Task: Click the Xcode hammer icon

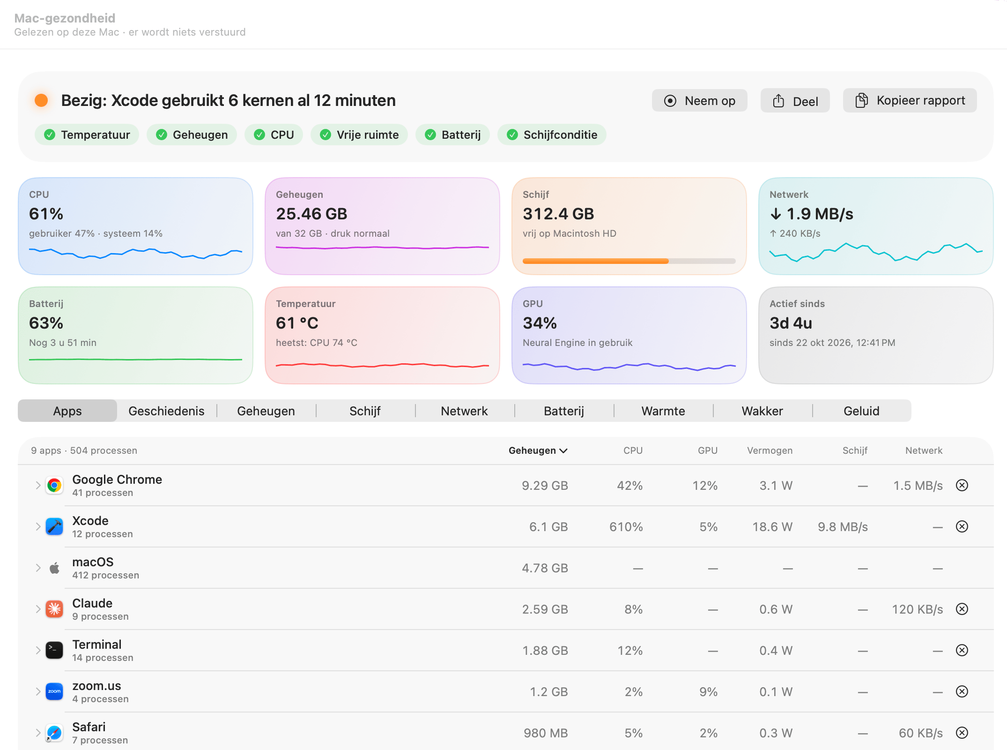Action: (54, 526)
